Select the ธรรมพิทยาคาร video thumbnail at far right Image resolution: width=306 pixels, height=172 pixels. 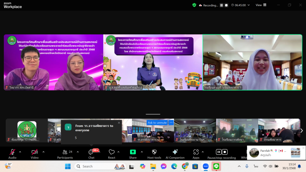point(279,130)
